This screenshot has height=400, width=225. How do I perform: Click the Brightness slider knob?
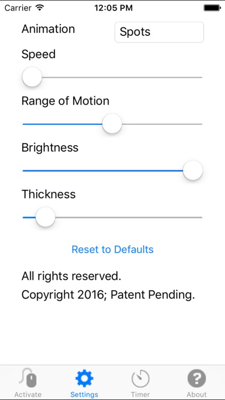pos(193,171)
